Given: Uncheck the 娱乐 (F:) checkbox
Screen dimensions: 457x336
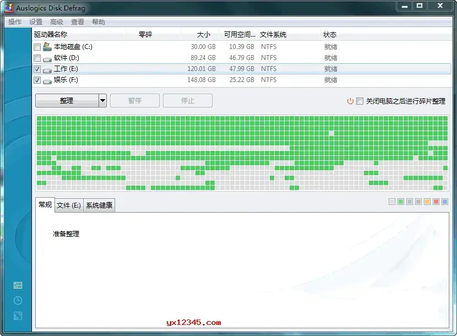Looking at the screenshot, I should click(37, 80).
